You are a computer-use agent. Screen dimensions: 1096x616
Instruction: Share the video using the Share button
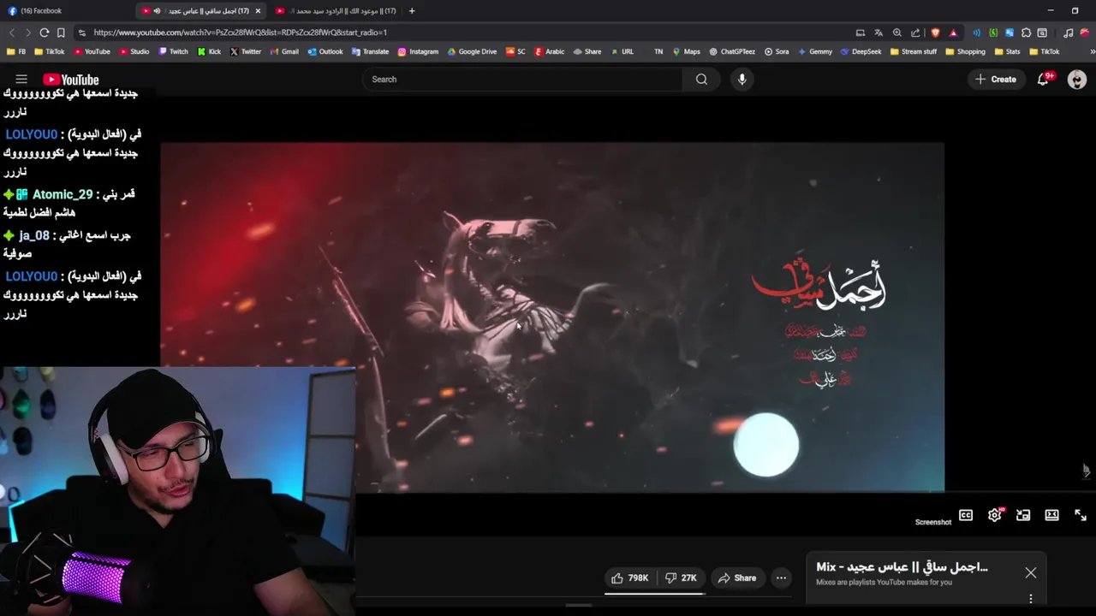[x=737, y=578]
